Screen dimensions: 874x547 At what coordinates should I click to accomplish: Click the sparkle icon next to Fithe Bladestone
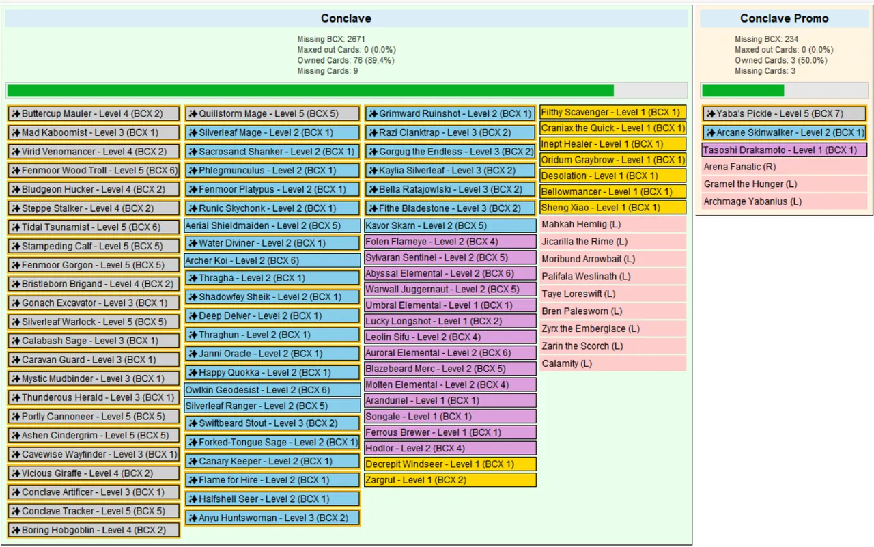373,208
